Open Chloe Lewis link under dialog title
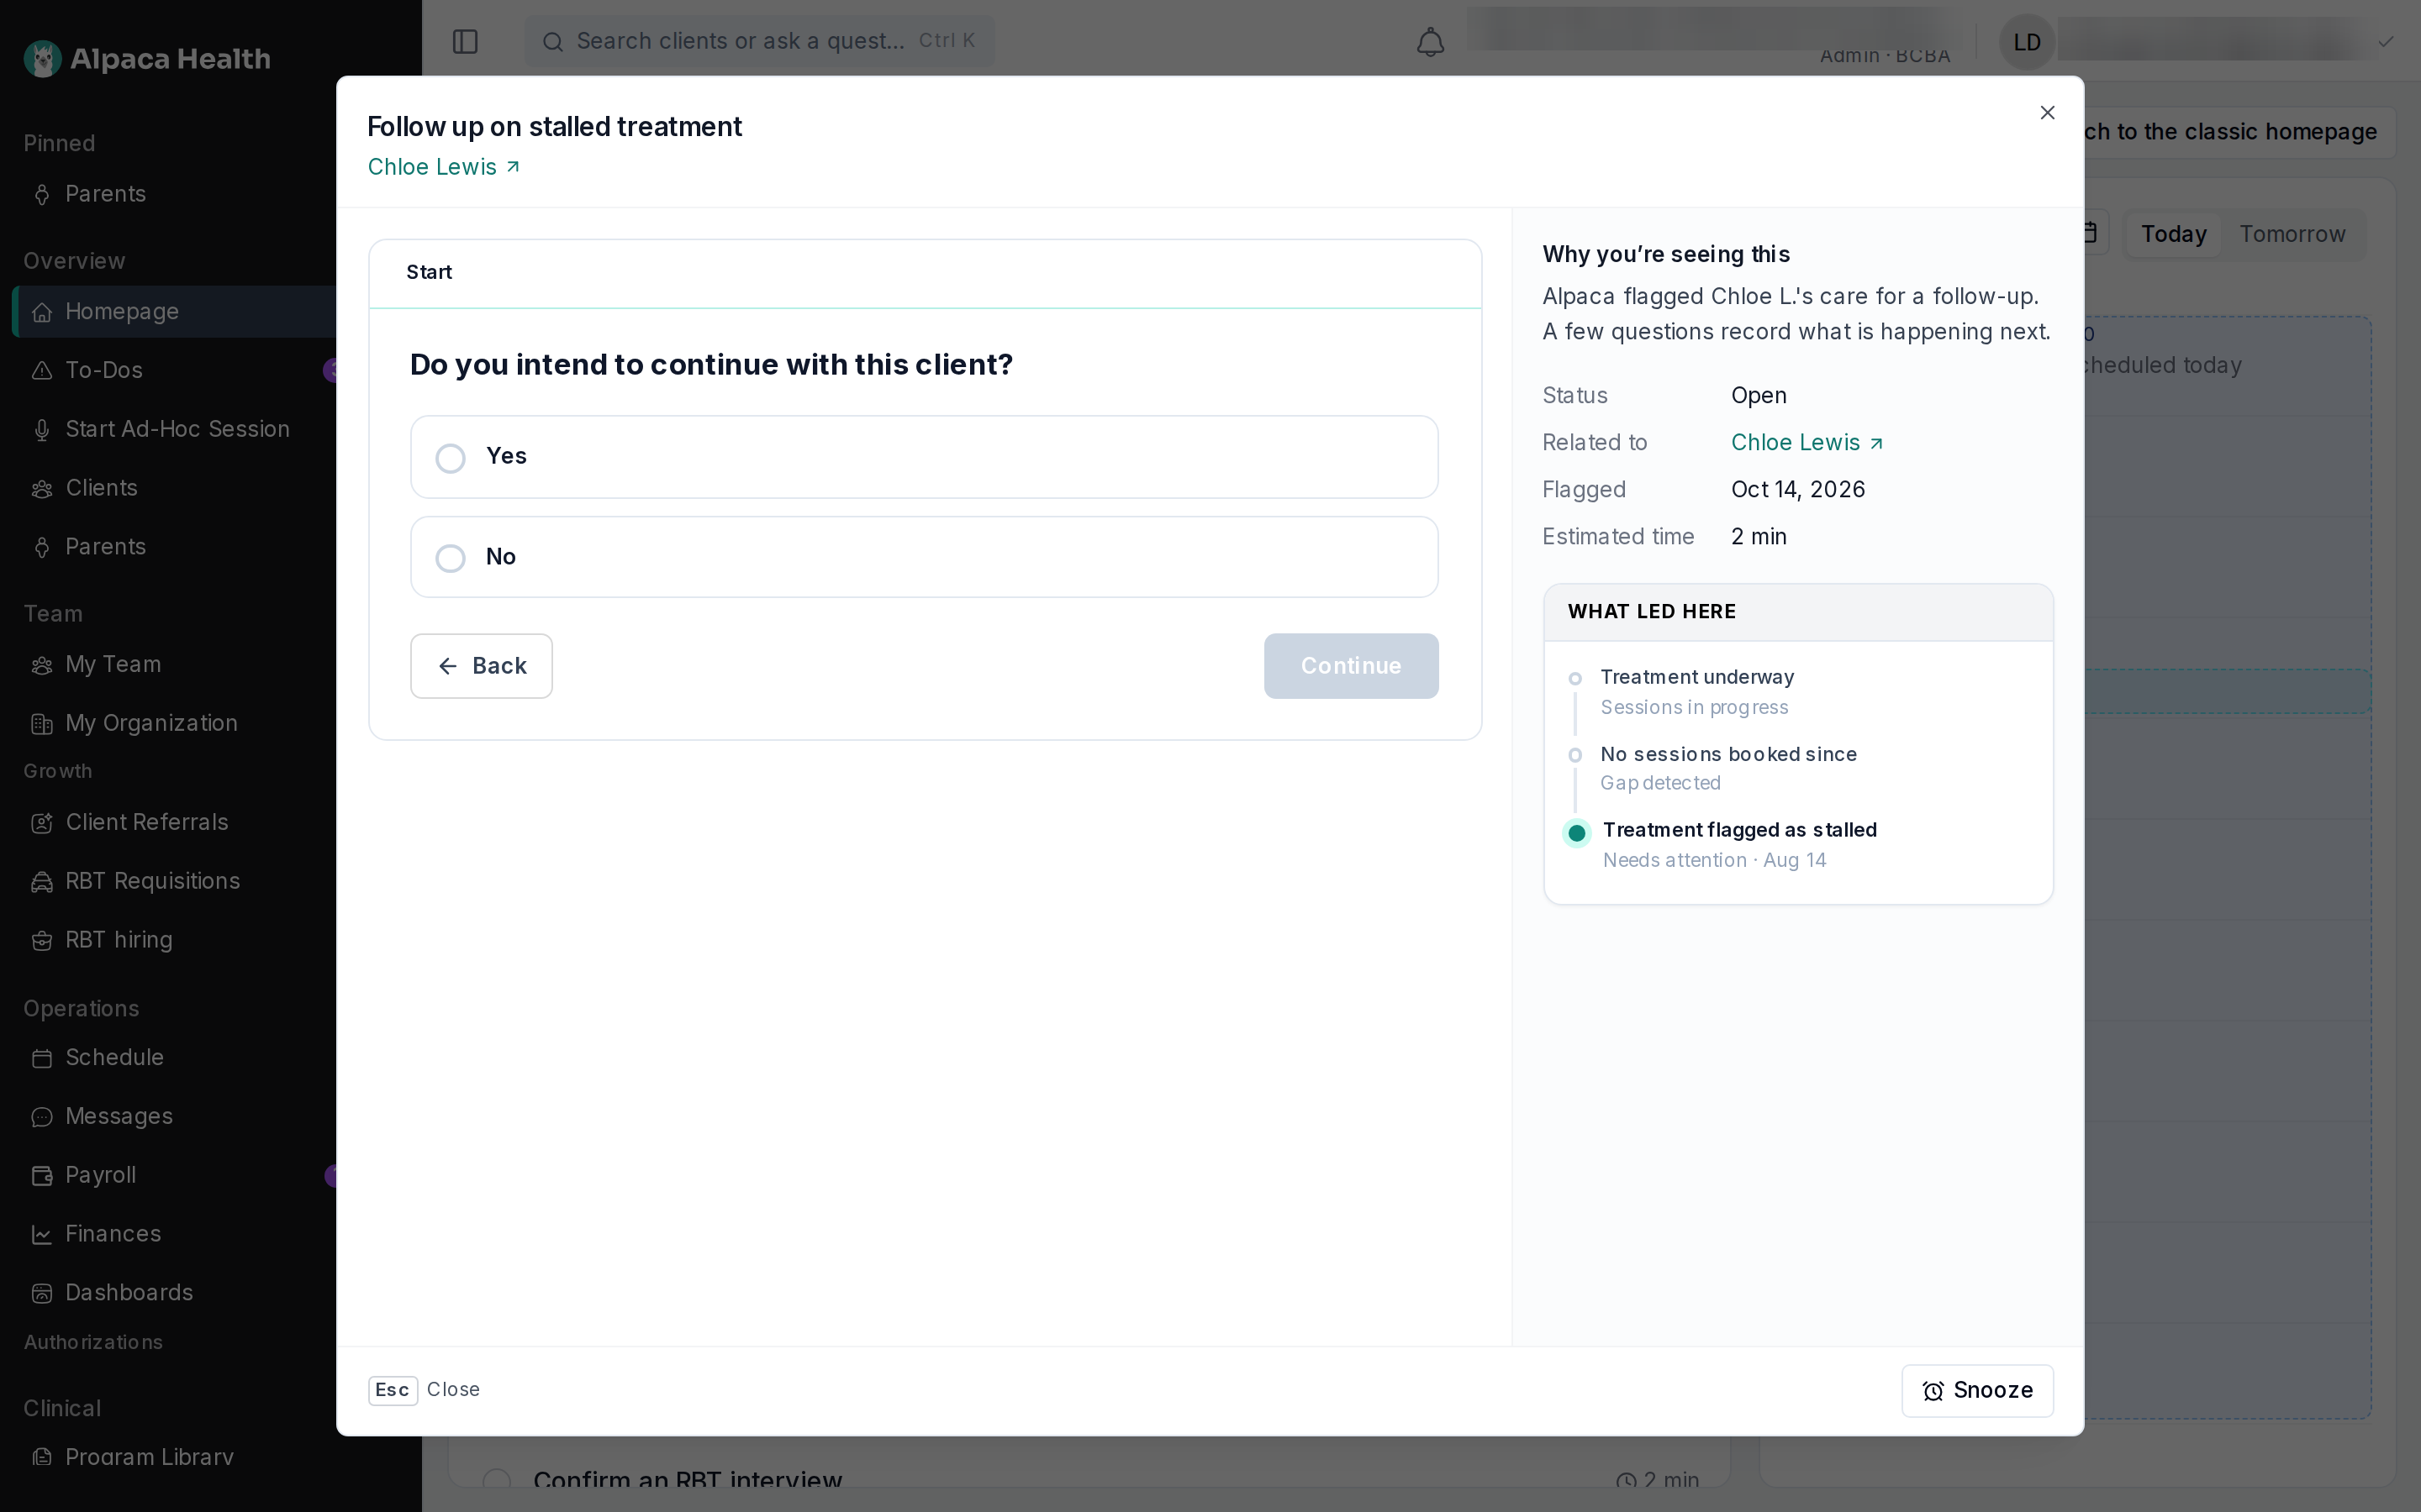 [x=443, y=167]
